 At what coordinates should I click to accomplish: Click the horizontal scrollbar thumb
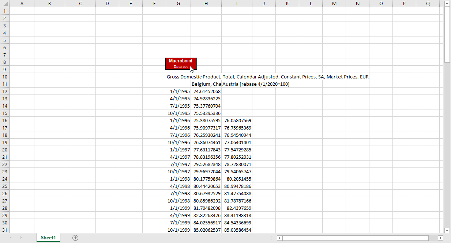[355, 238]
